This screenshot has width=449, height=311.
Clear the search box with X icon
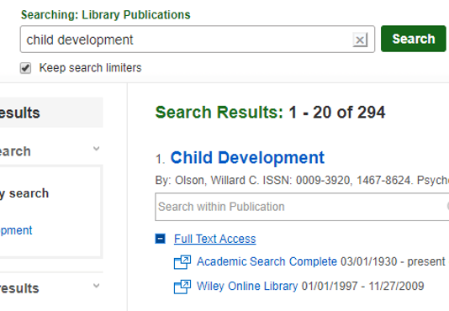coord(360,40)
